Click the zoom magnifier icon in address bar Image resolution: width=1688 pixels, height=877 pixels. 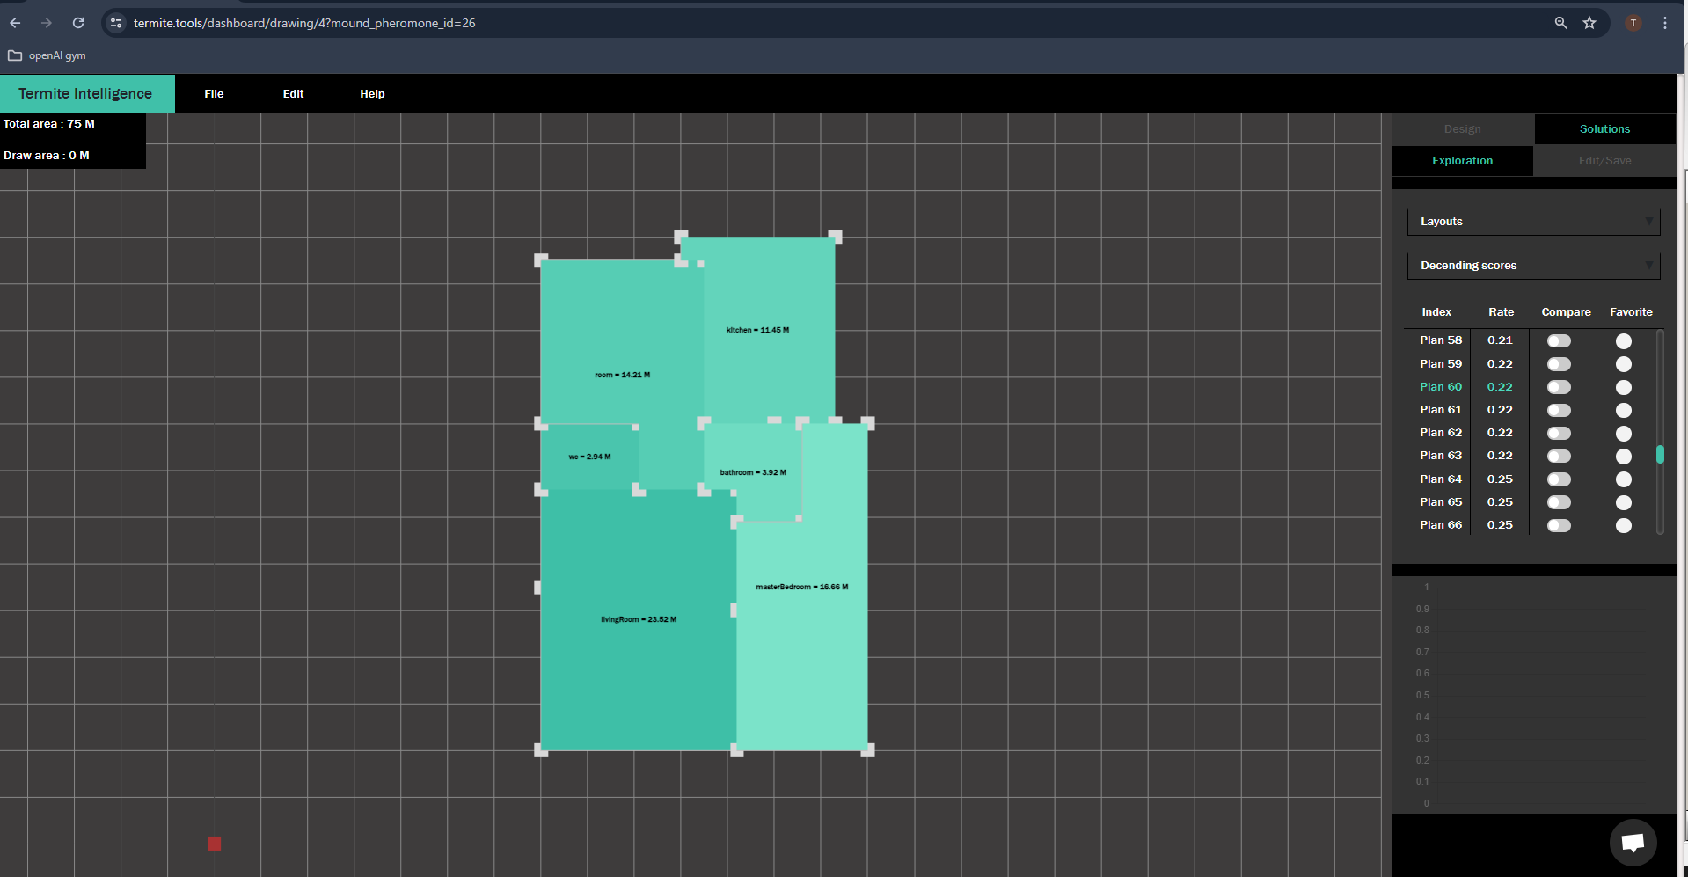1560,23
